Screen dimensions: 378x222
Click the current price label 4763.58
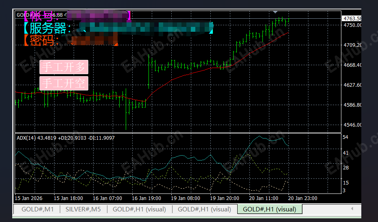[x=352, y=19]
